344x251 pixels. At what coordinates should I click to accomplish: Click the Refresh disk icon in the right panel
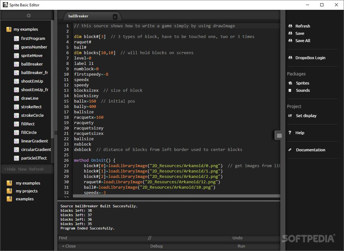click(290, 26)
